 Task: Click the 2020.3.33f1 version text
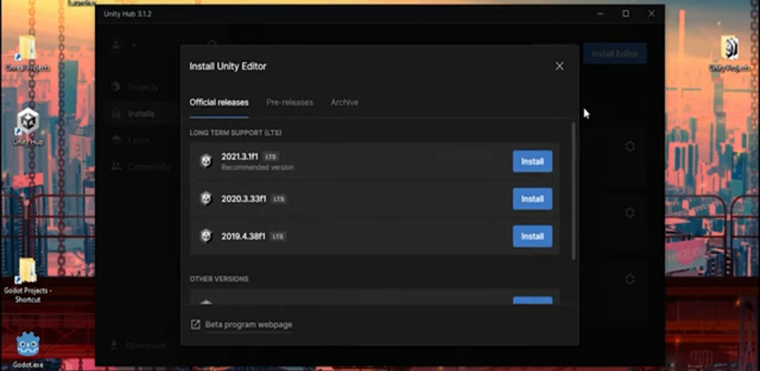(x=243, y=199)
